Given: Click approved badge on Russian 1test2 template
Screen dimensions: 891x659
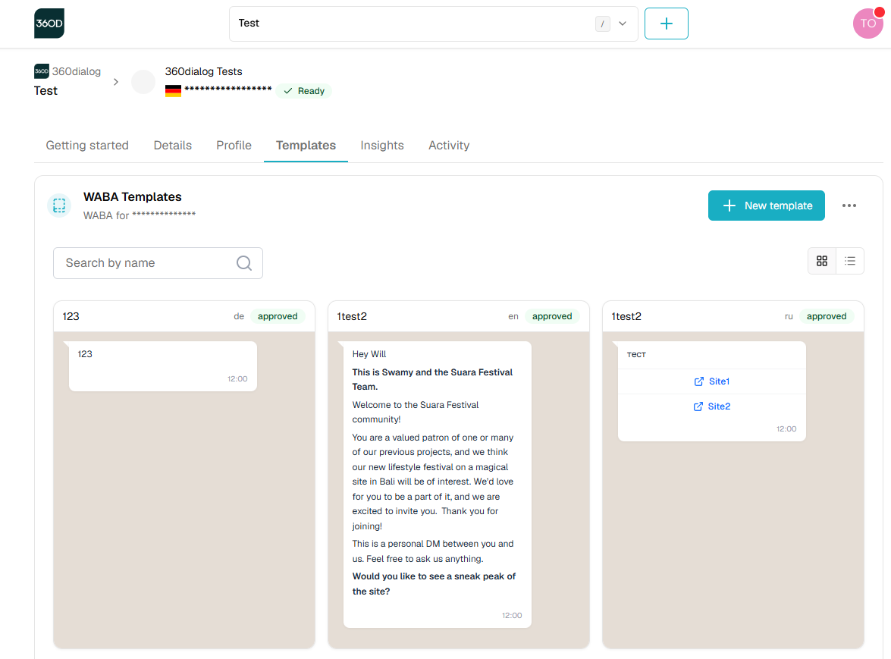Looking at the screenshot, I should [827, 316].
